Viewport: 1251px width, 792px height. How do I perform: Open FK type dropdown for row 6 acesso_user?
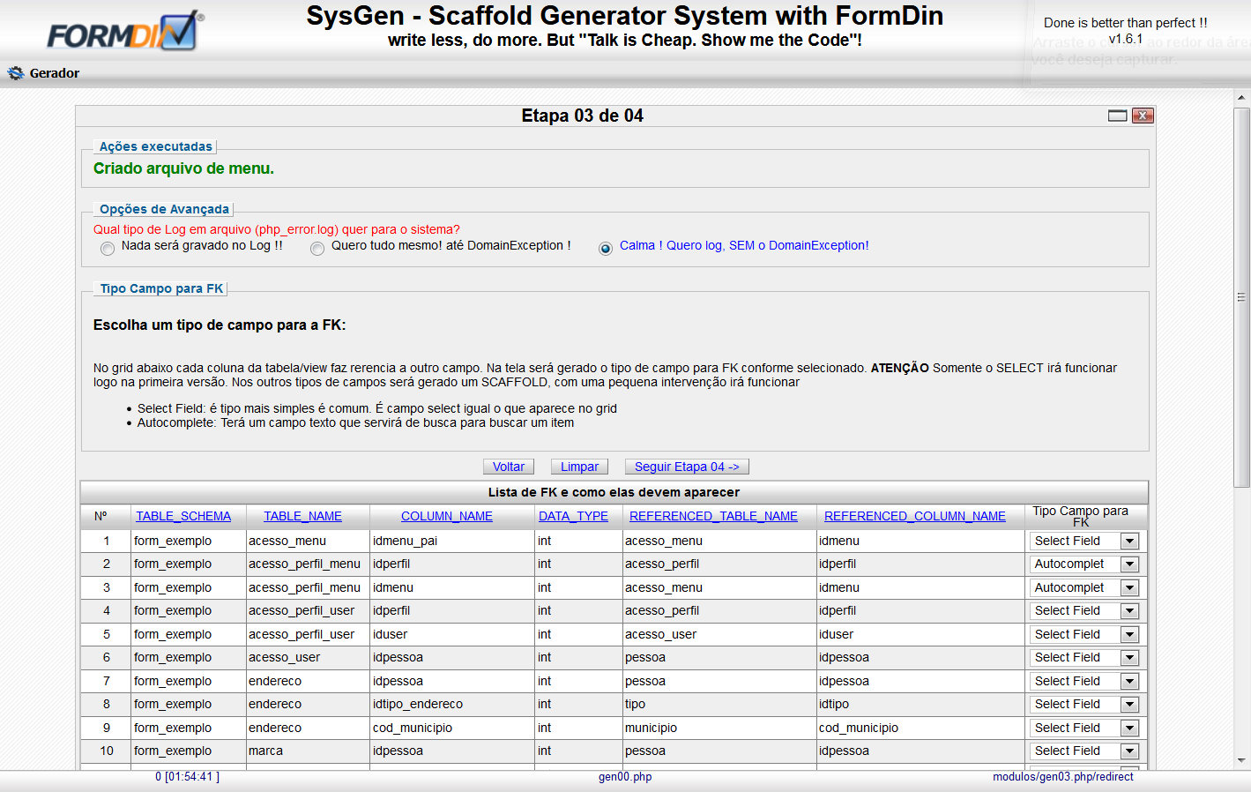[1084, 657]
